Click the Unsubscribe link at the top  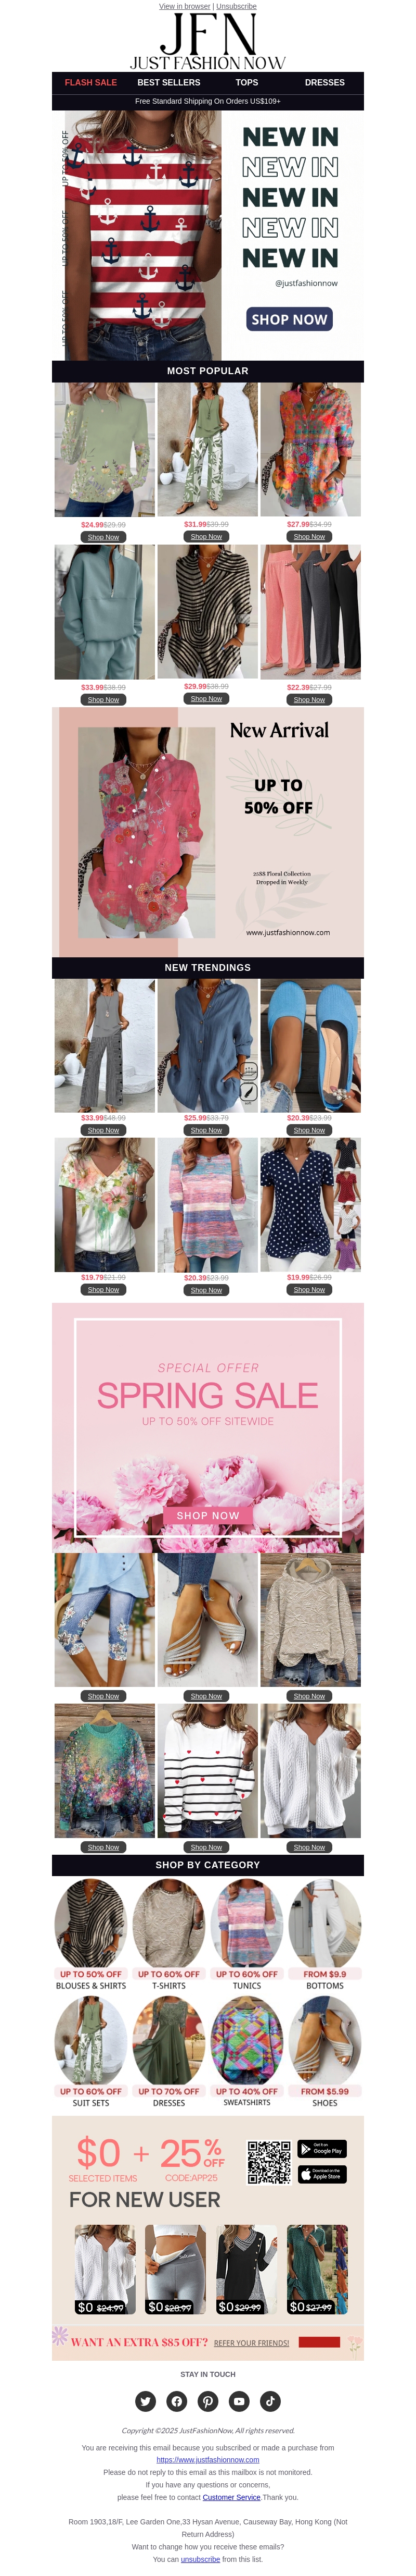pyautogui.click(x=237, y=6)
